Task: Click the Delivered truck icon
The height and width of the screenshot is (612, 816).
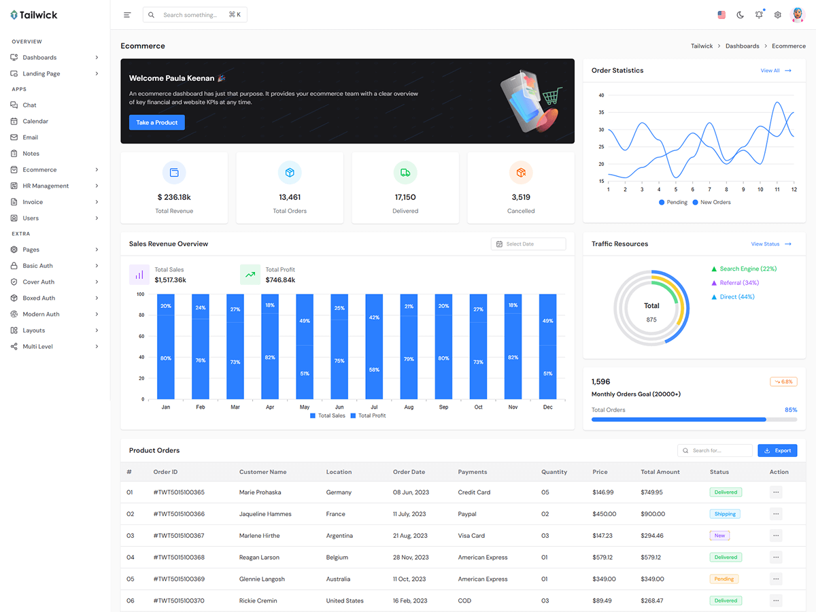Action: pyautogui.click(x=405, y=173)
